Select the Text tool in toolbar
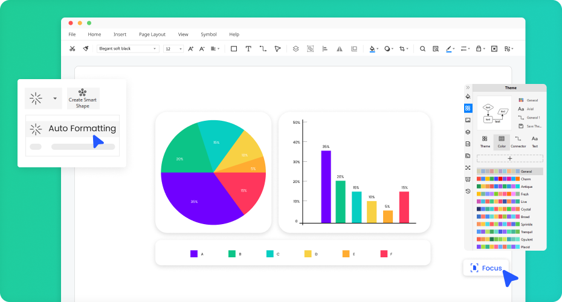 248,48
